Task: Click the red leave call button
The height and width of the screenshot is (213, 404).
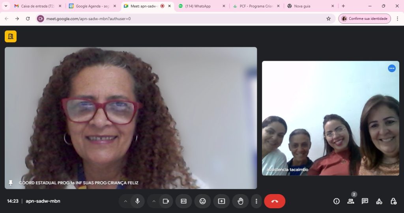Action: (275, 201)
